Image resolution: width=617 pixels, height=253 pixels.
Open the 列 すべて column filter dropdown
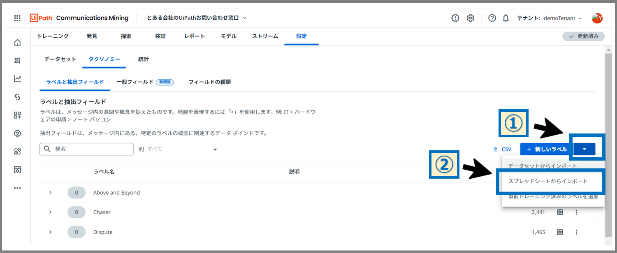point(178,149)
